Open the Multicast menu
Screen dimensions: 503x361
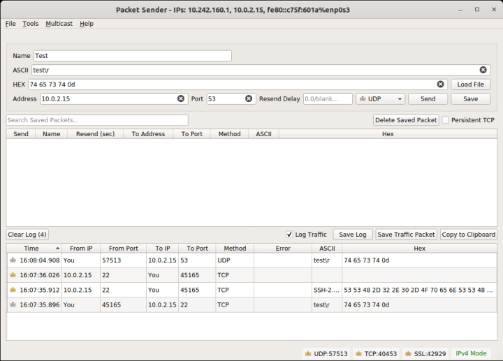point(59,24)
